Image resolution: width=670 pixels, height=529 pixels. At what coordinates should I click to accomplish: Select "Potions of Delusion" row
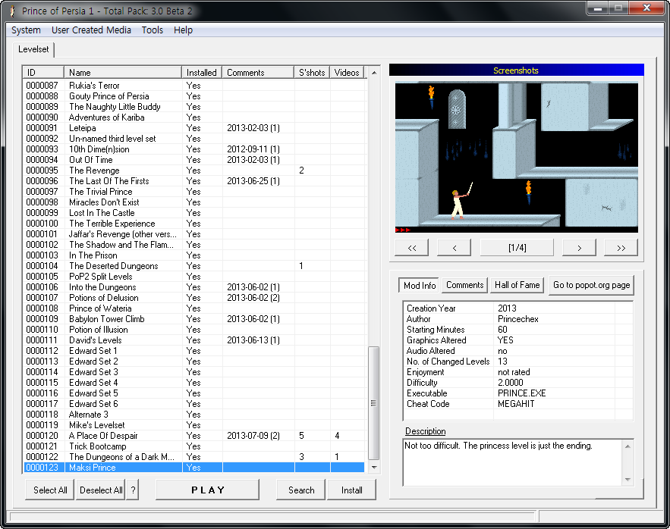tap(194, 298)
